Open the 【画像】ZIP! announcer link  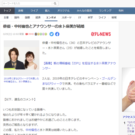(79, 66)
